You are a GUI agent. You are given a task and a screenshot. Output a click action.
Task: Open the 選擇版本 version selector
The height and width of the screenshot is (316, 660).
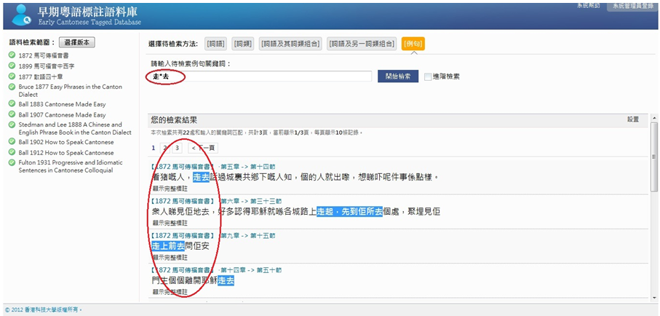pyautogui.click(x=76, y=42)
